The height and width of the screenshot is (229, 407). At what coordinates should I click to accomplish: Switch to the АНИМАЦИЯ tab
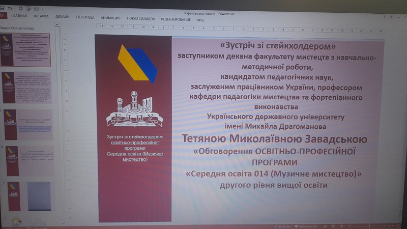(x=110, y=18)
